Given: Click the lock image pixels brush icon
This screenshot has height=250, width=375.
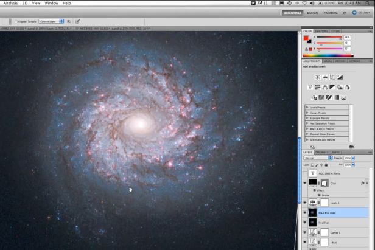Looking at the screenshot, I should pos(317,165).
